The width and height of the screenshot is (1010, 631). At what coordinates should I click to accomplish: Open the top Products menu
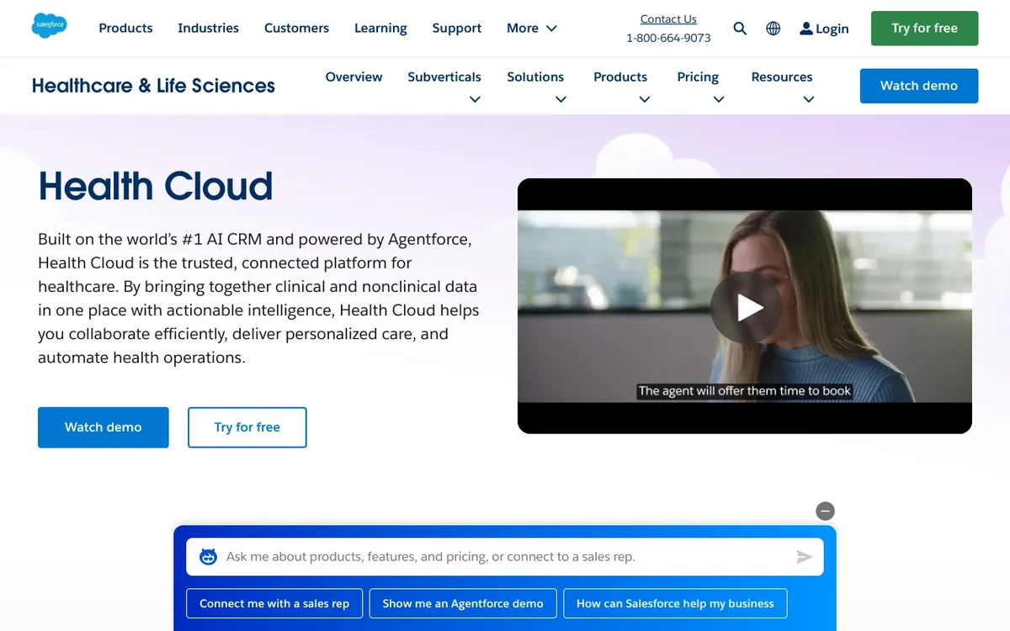click(x=125, y=29)
